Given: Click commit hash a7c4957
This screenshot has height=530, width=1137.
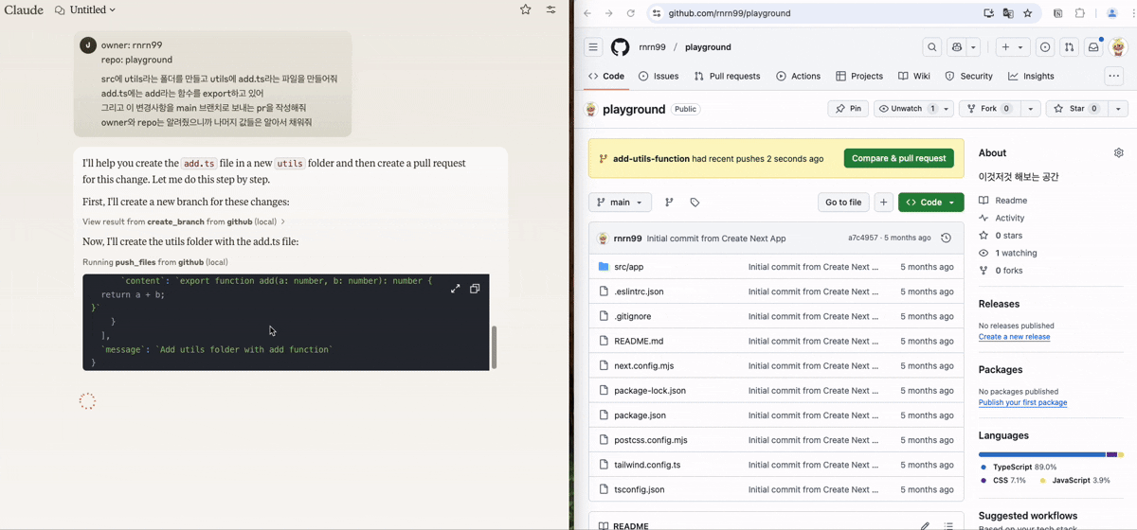Looking at the screenshot, I should (863, 238).
